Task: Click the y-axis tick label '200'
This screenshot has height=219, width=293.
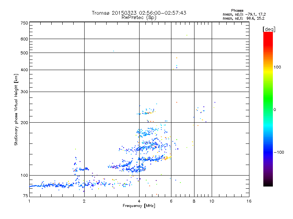Action: pyautogui.click(x=24, y=123)
